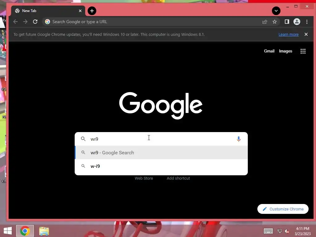Close the New Tab tab
Viewport: 316px width, 237px height.
[x=80, y=11]
